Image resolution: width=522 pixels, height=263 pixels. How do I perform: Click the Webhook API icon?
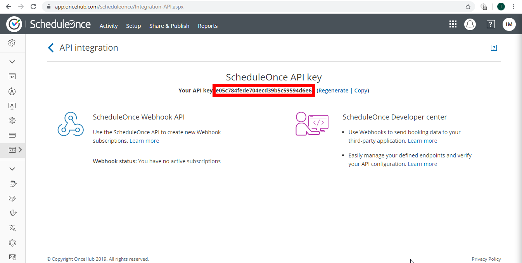tap(71, 124)
